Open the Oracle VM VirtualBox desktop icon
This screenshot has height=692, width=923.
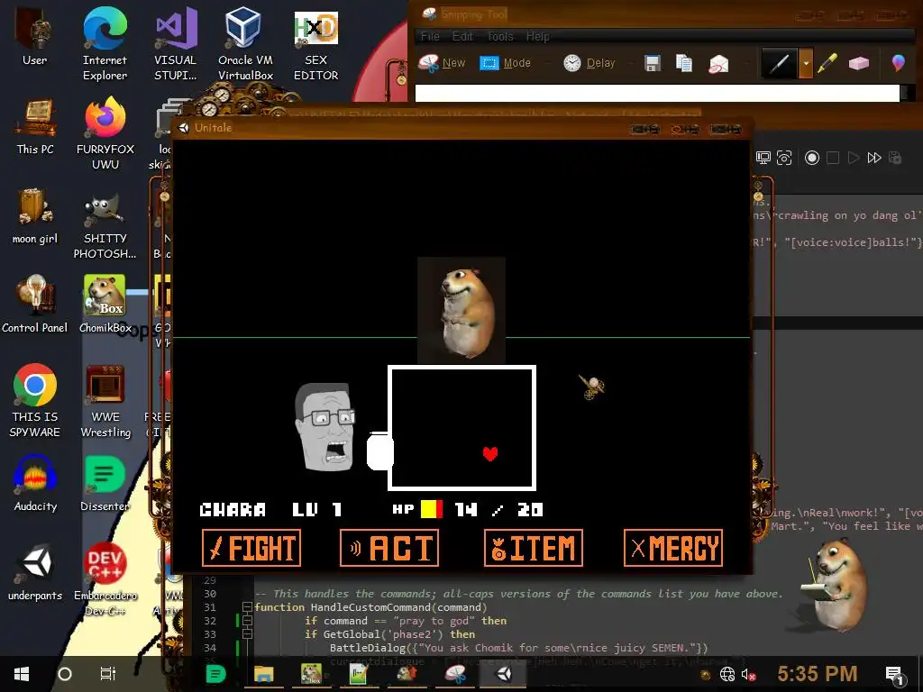pos(245,43)
